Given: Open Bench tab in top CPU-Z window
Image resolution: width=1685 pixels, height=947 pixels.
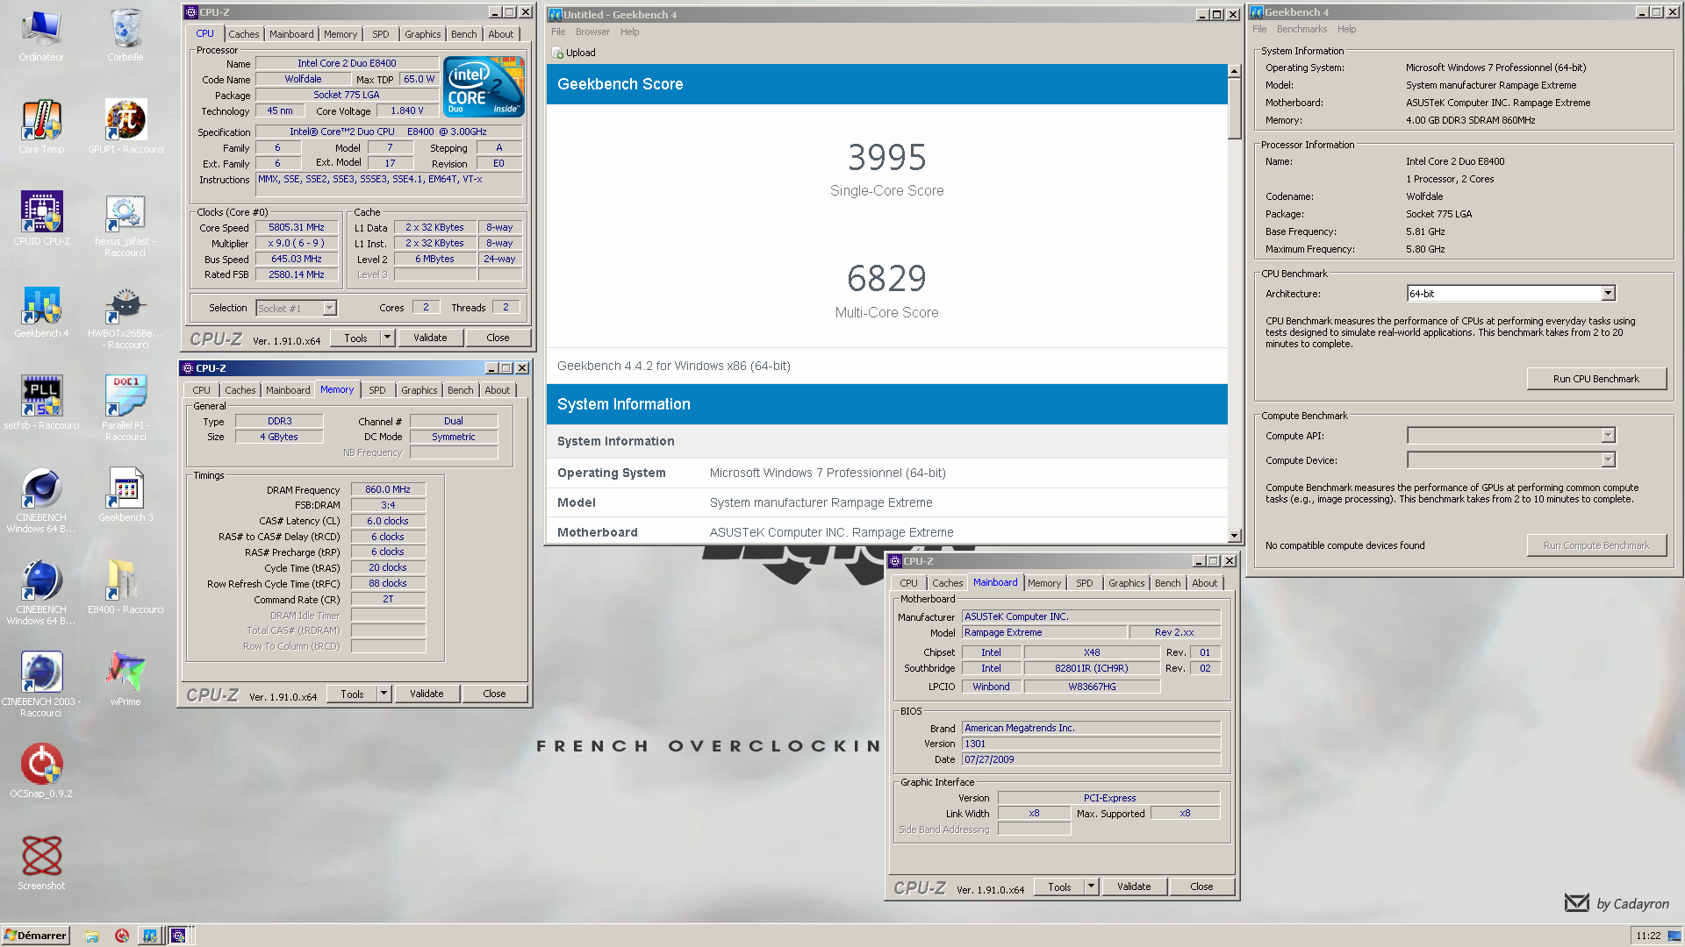Looking at the screenshot, I should pyautogui.click(x=463, y=34).
